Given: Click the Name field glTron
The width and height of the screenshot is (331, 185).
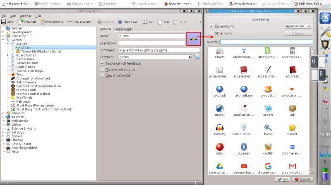Looking at the screenshot, I should pyautogui.click(x=152, y=36).
